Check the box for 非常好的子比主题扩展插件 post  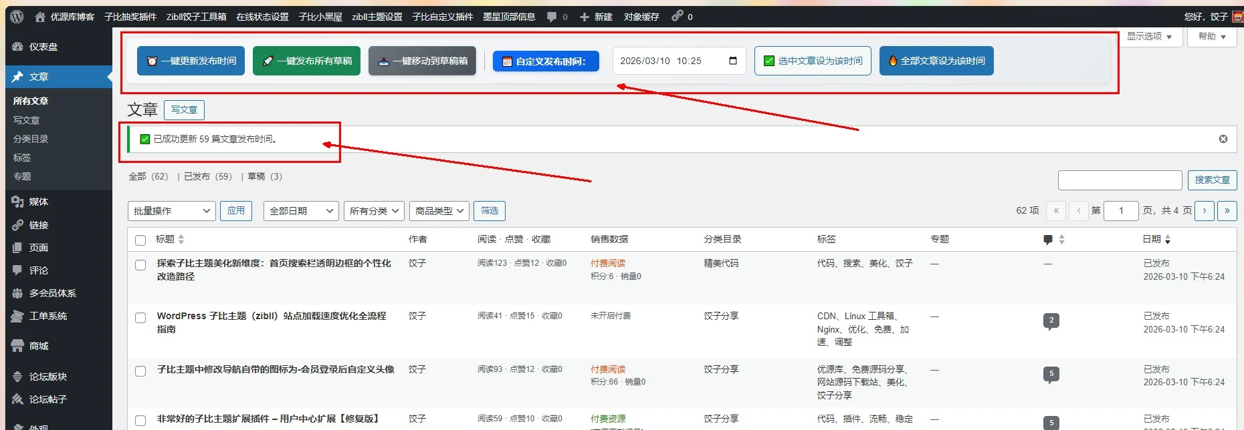[x=140, y=421]
